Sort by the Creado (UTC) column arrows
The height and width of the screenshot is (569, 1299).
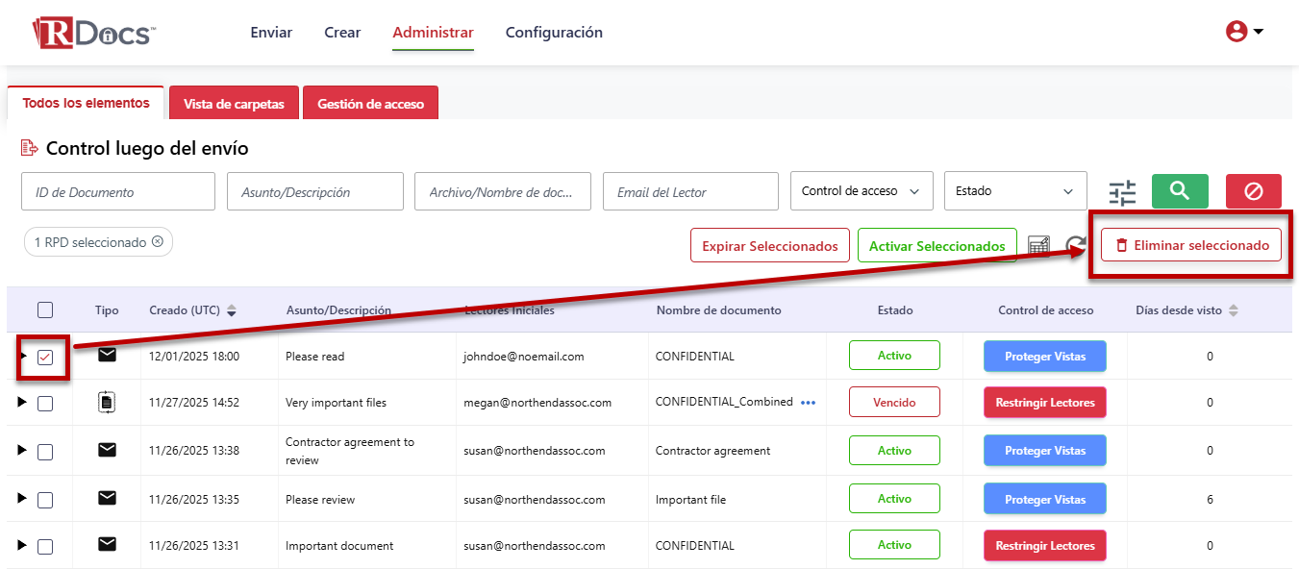coord(232,310)
